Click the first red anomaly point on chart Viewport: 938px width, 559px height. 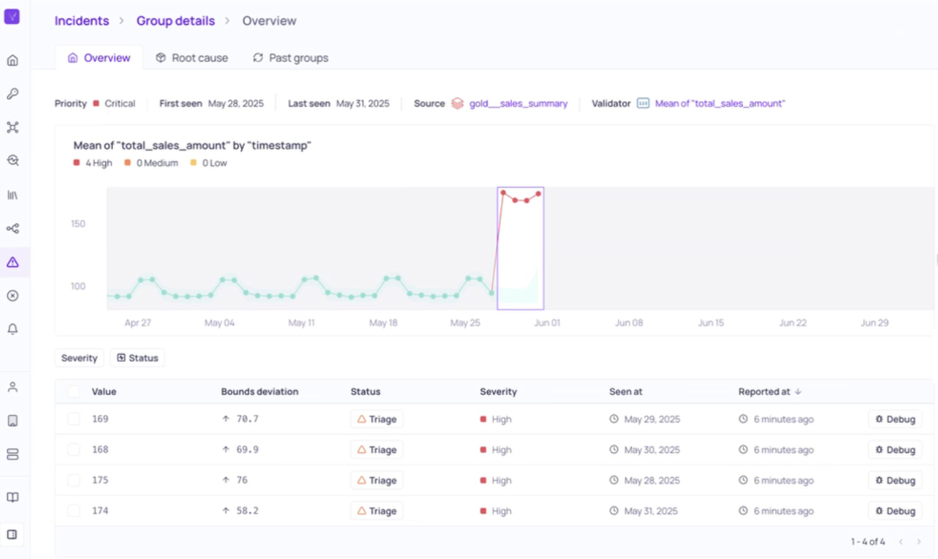click(x=503, y=192)
